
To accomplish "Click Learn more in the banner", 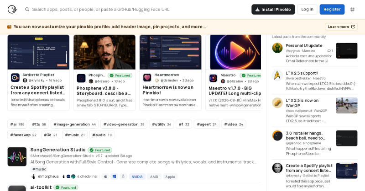I will 341,27.
